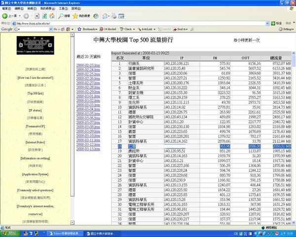Screen dimensions: 296x237
Task: Open the Home page via house icon
Action: pos(52,16)
